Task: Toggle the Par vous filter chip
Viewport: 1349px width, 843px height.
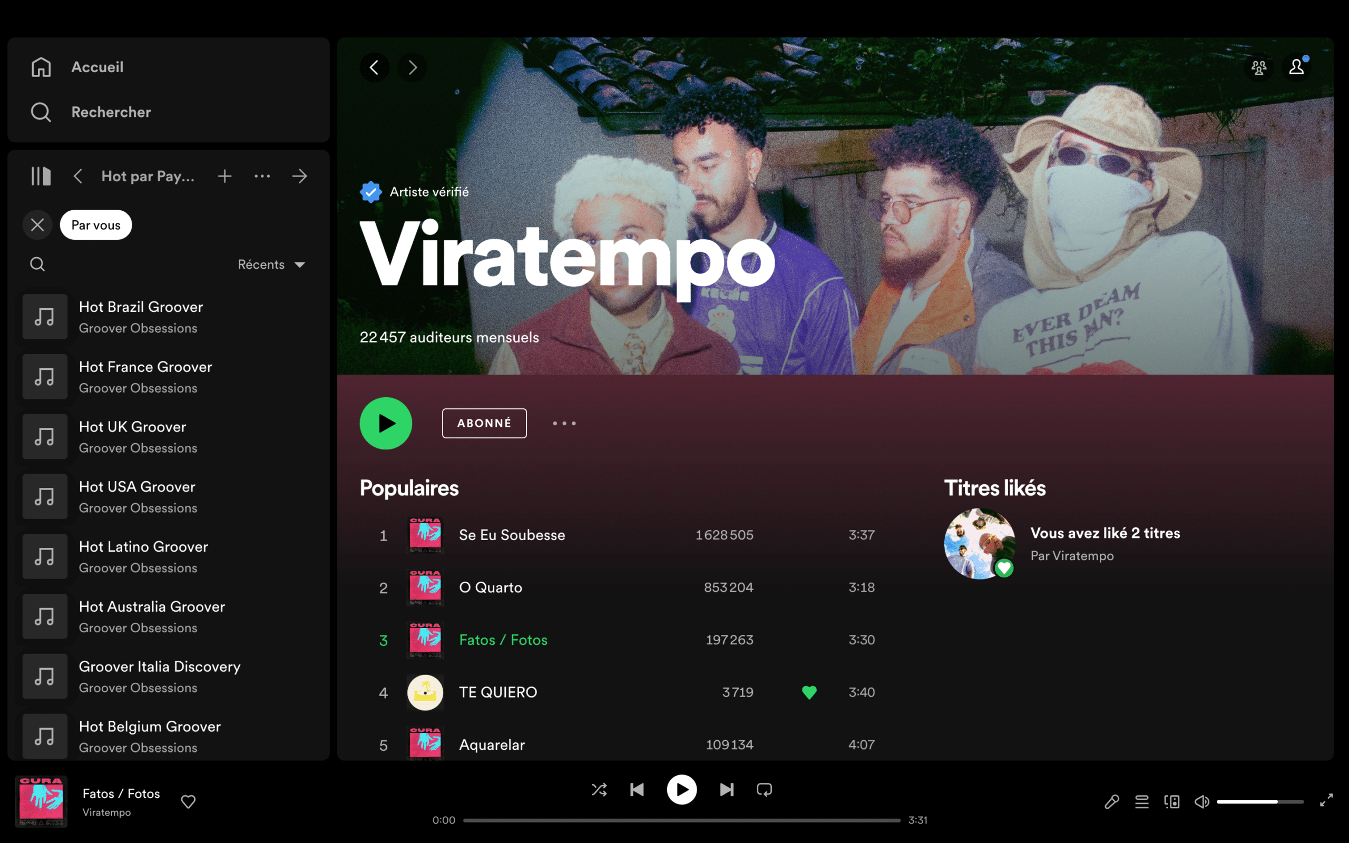Action: point(96,224)
